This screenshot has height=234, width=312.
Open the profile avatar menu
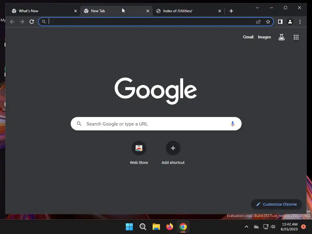pos(290,22)
